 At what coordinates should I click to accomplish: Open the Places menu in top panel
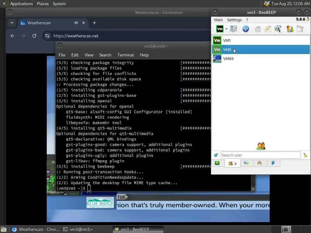coord(43,4)
